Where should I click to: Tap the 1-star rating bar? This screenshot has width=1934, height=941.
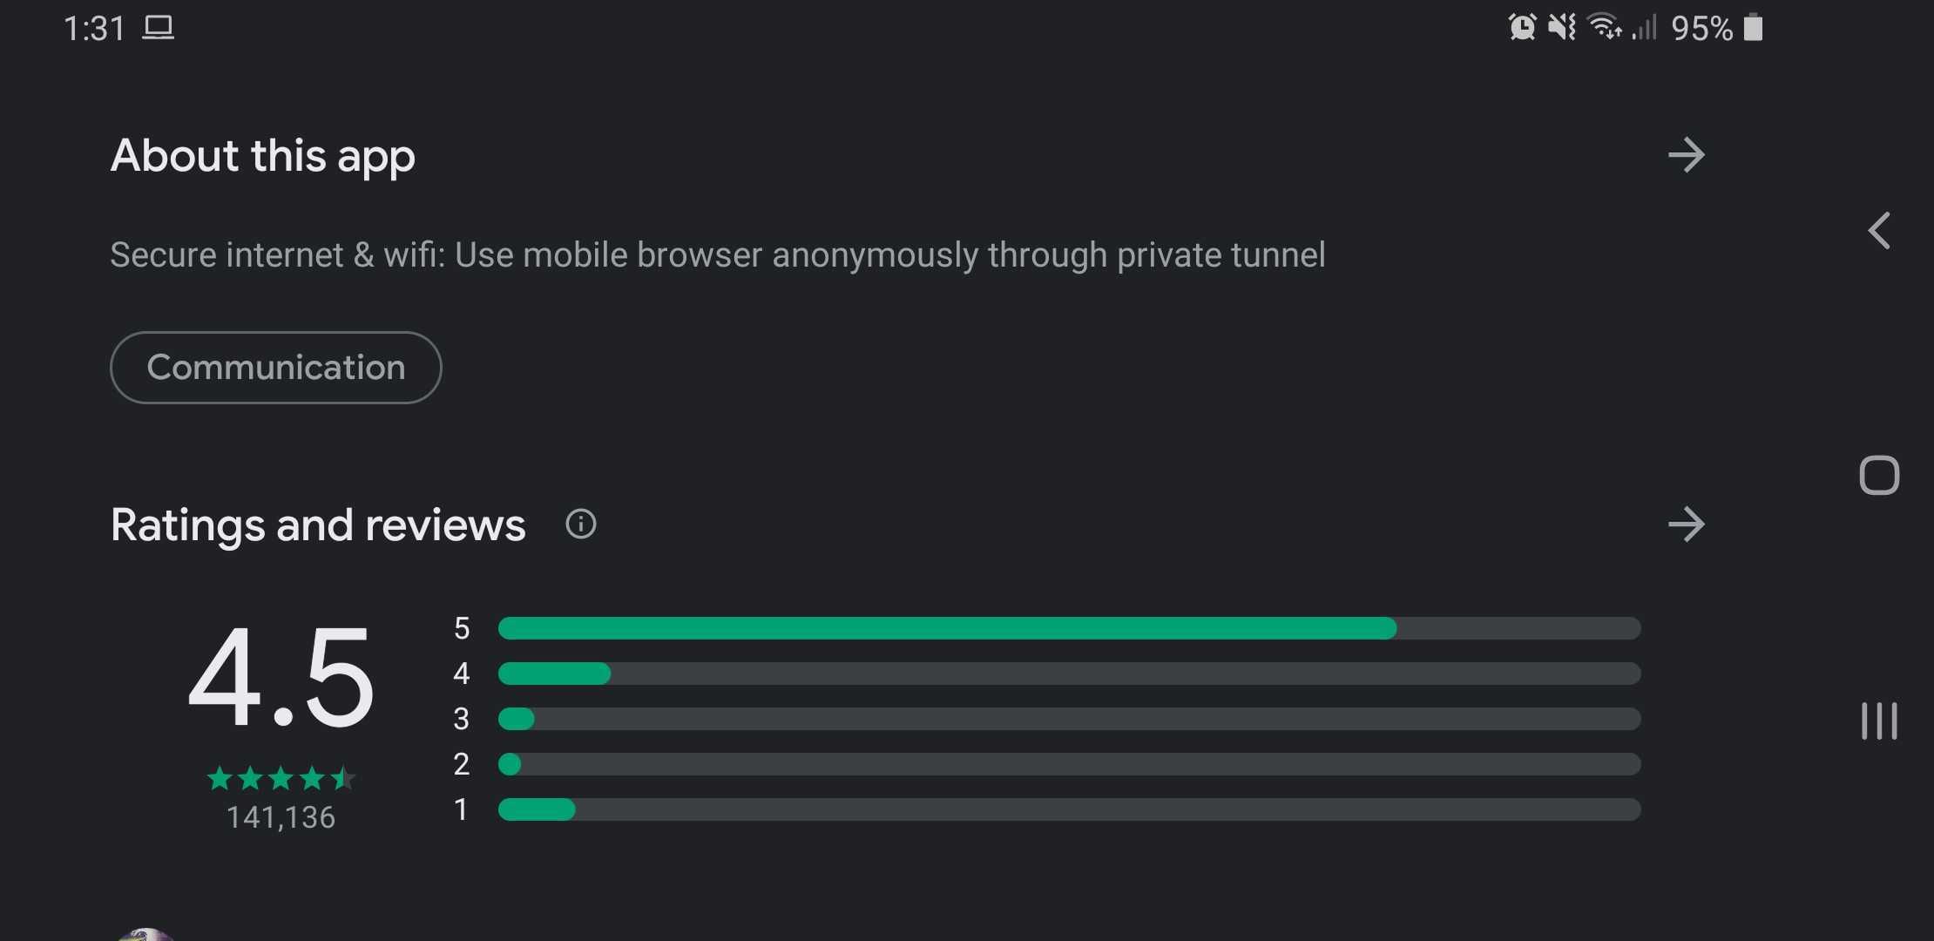coord(1069,809)
